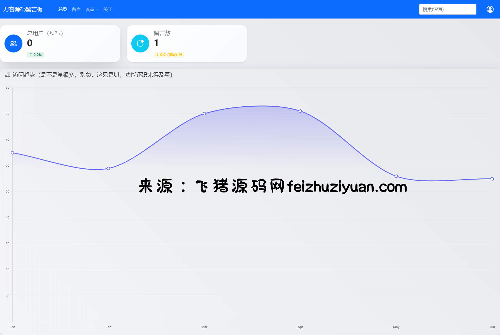500x335 pixels.
Task: Click the cyan message count icon
Action: pos(140,43)
